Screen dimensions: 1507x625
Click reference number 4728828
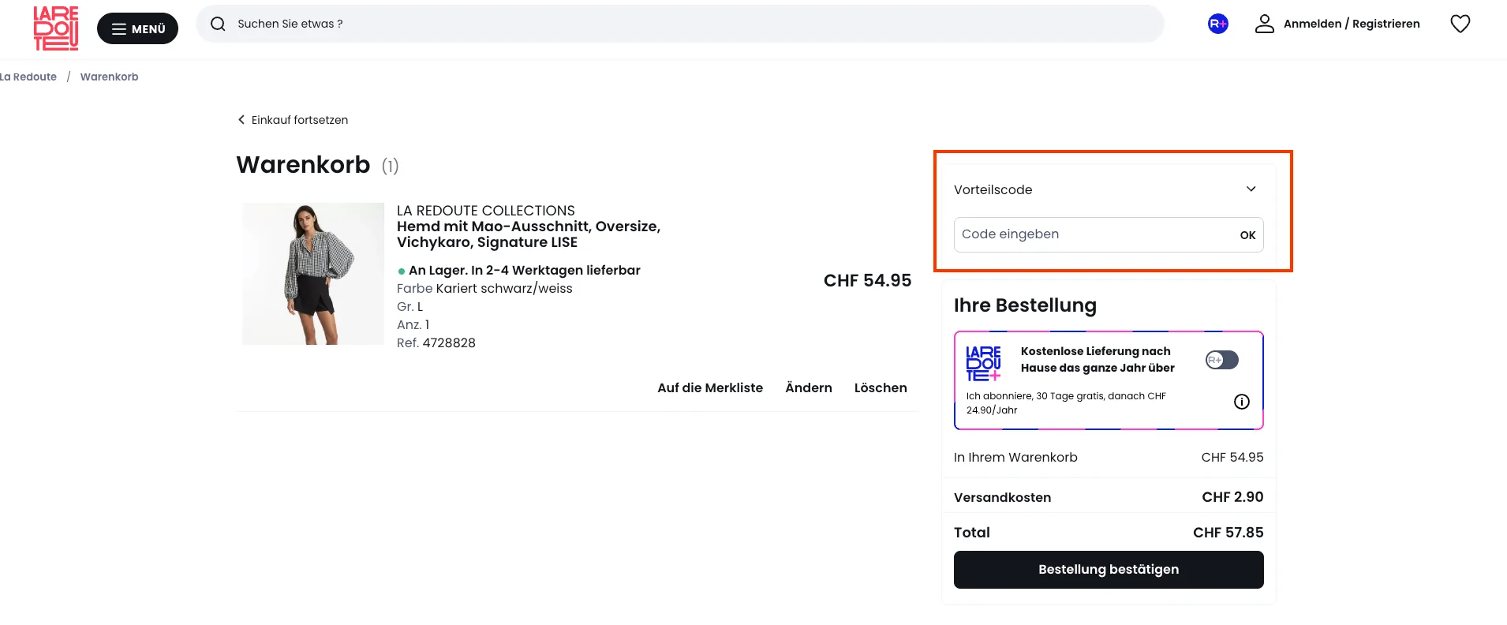[449, 342]
